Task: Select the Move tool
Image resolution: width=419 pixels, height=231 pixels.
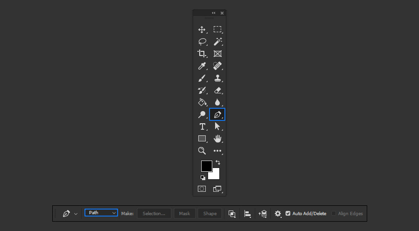Action: (x=202, y=29)
